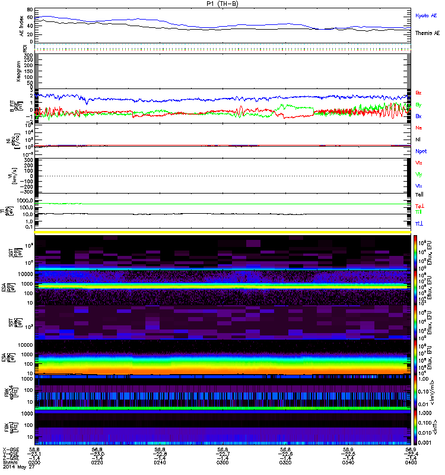Click the "0400" time tick label
445x475 pixels.
point(411,463)
